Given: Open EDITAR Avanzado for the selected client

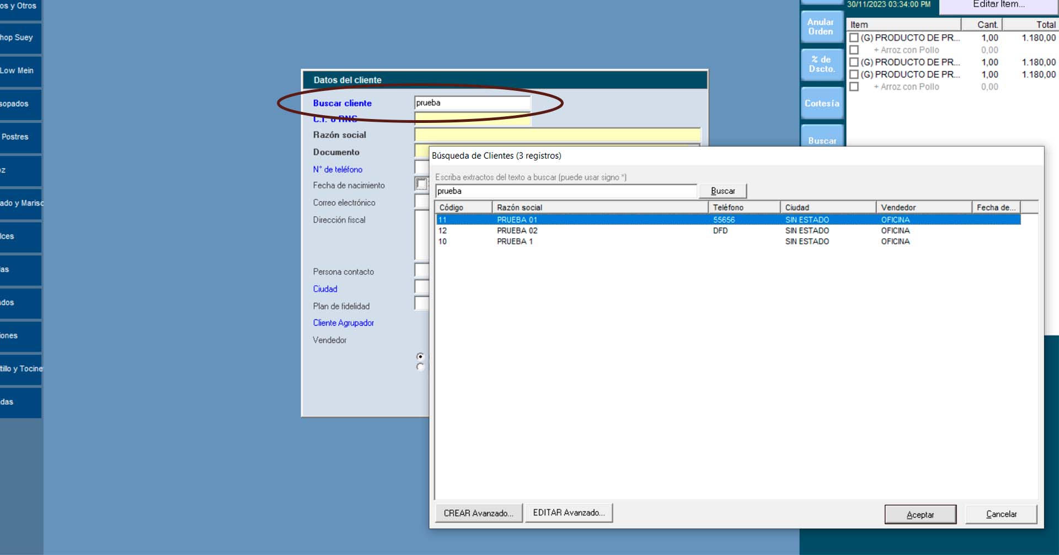Looking at the screenshot, I should pos(569,513).
